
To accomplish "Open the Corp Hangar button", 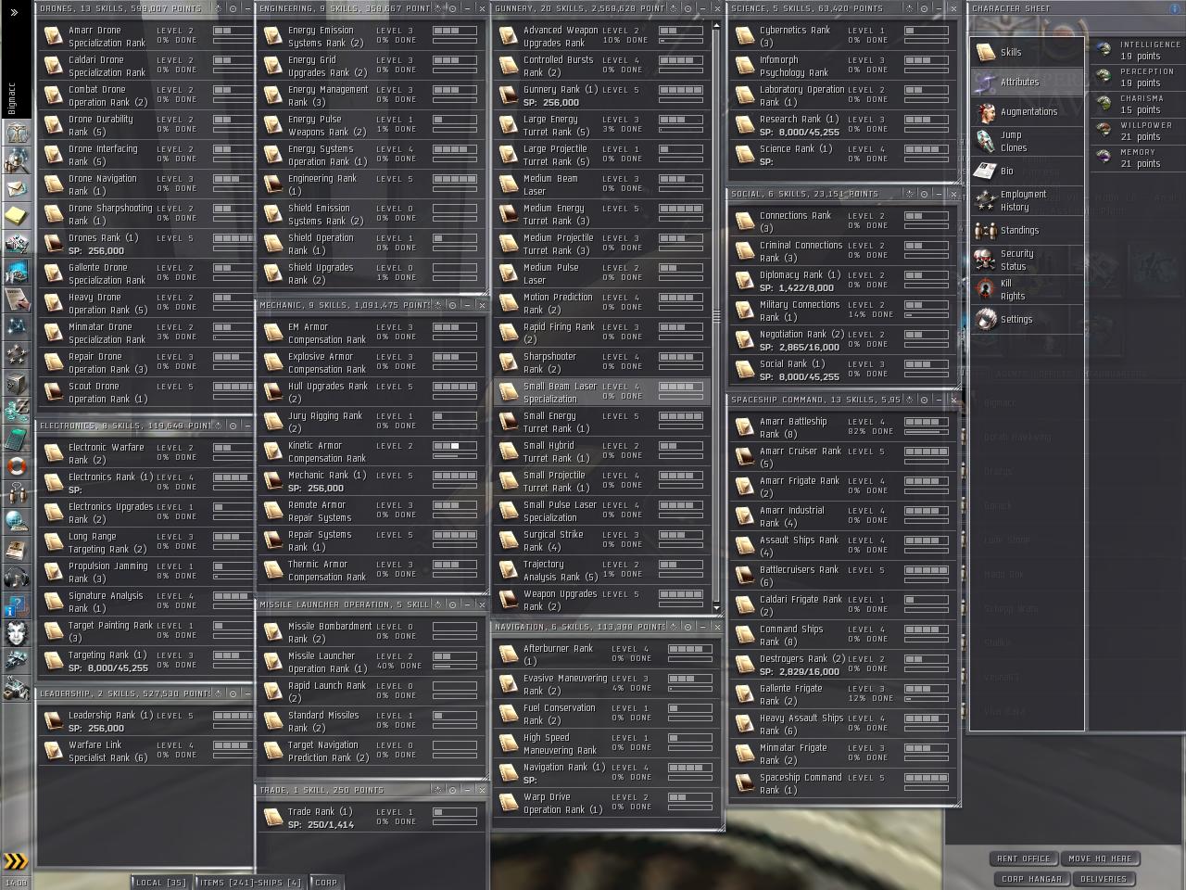I will (1031, 879).
